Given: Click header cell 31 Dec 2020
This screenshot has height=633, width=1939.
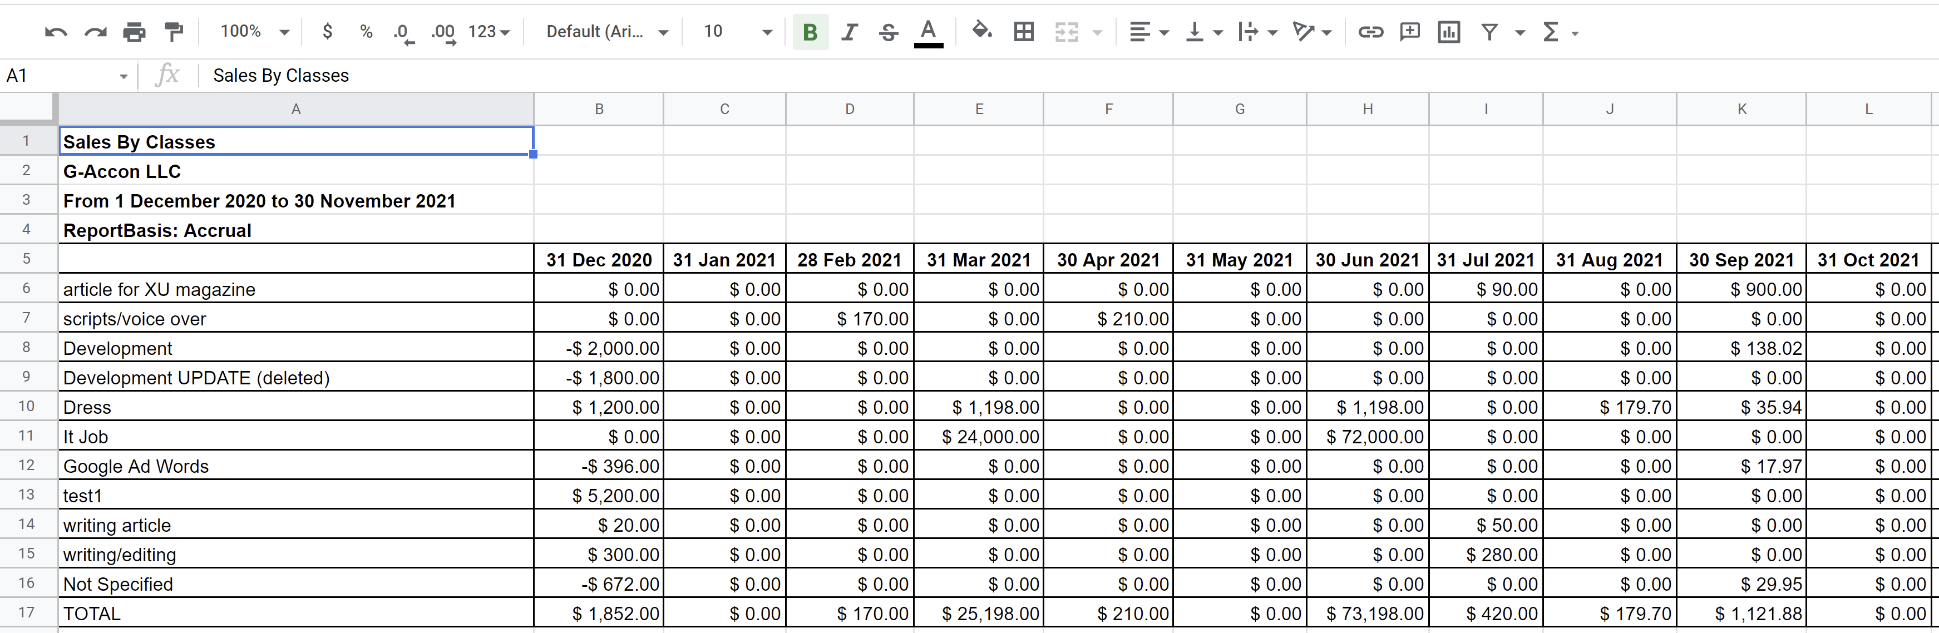Looking at the screenshot, I should tap(599, 260).
